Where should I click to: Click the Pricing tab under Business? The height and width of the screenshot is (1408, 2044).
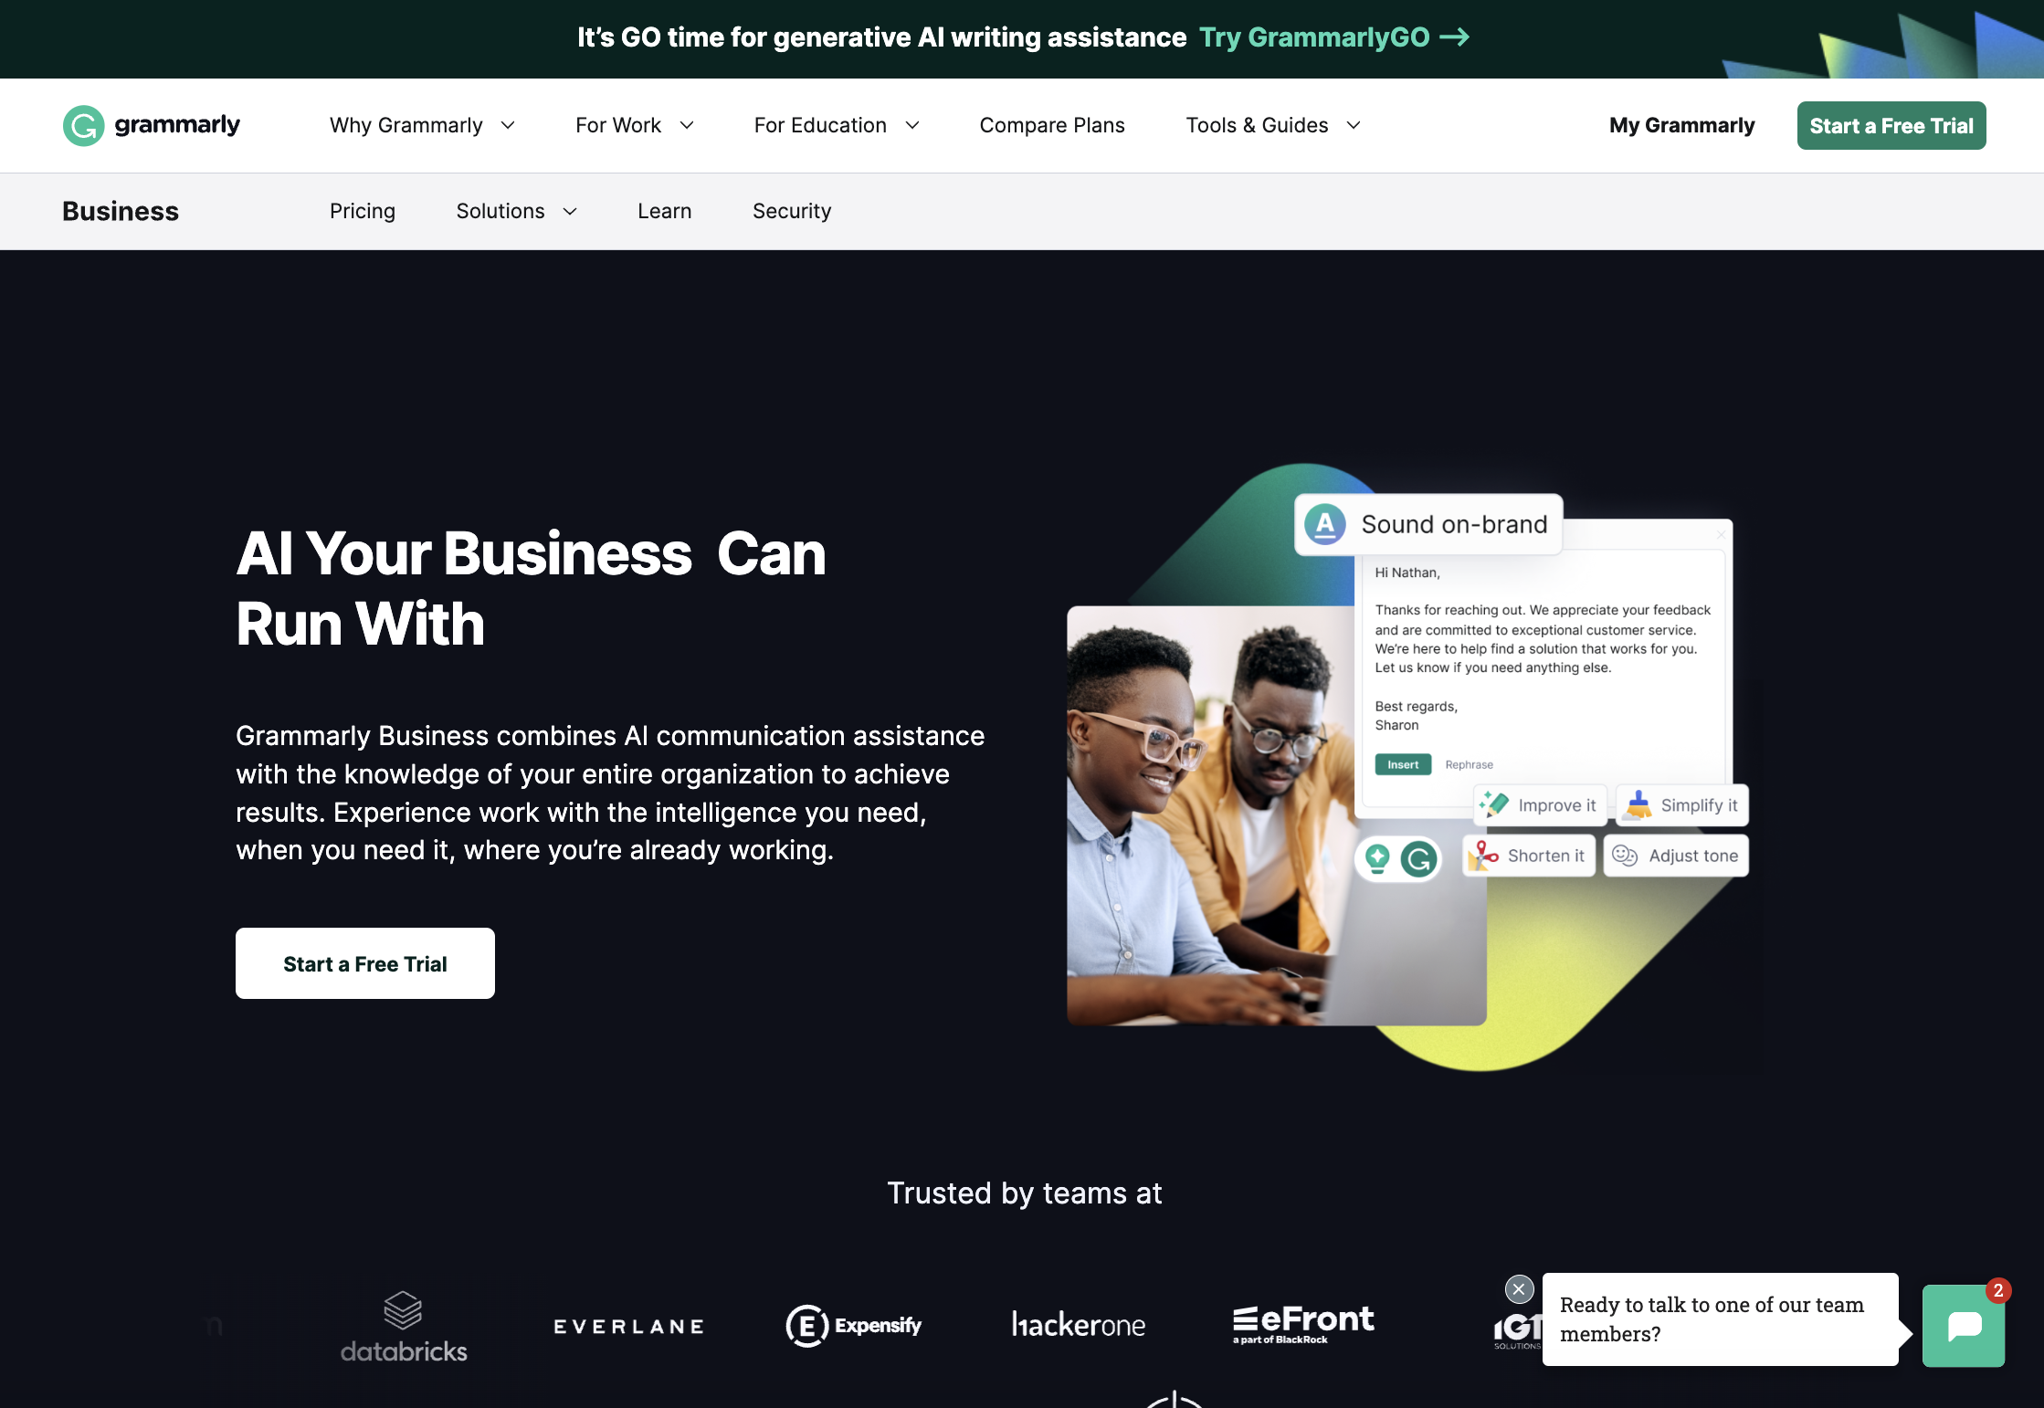[x=362, y=210]
